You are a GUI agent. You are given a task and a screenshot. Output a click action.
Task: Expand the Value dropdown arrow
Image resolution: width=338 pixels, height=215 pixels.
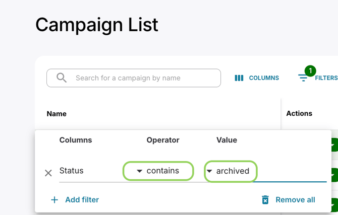(209, 171)
